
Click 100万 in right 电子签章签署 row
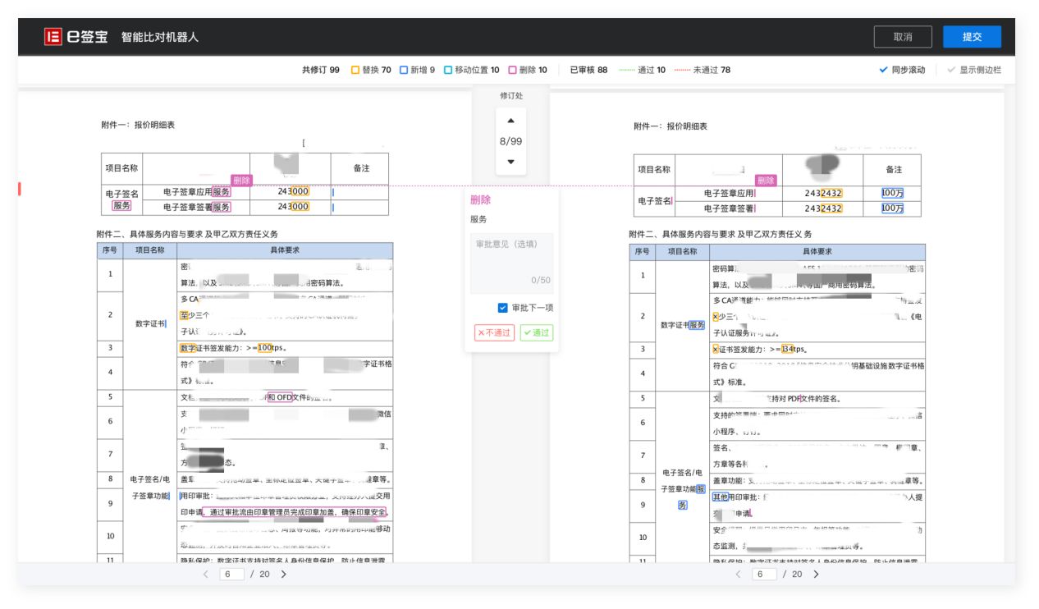pos(892,208)
